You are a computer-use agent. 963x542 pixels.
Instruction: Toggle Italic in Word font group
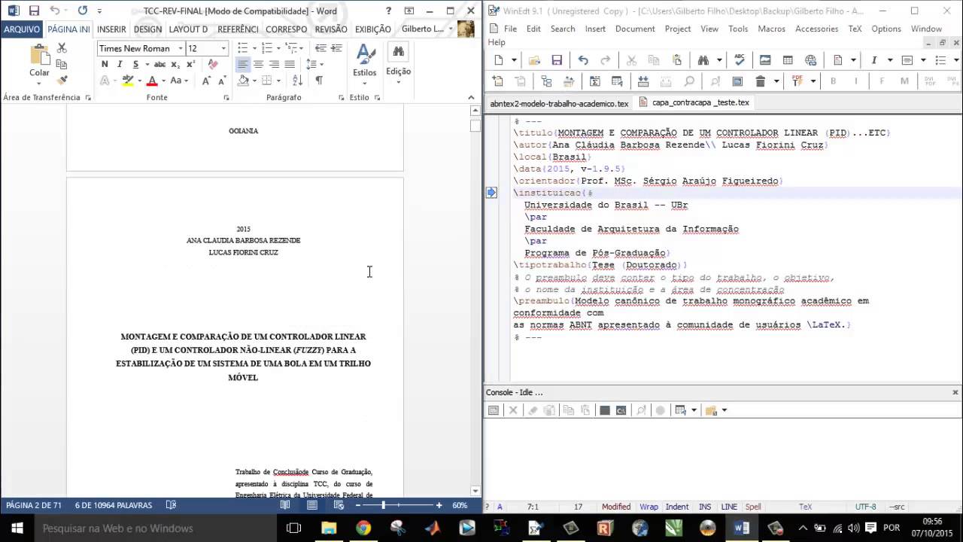pyautogui.click(x=120, y=65)
